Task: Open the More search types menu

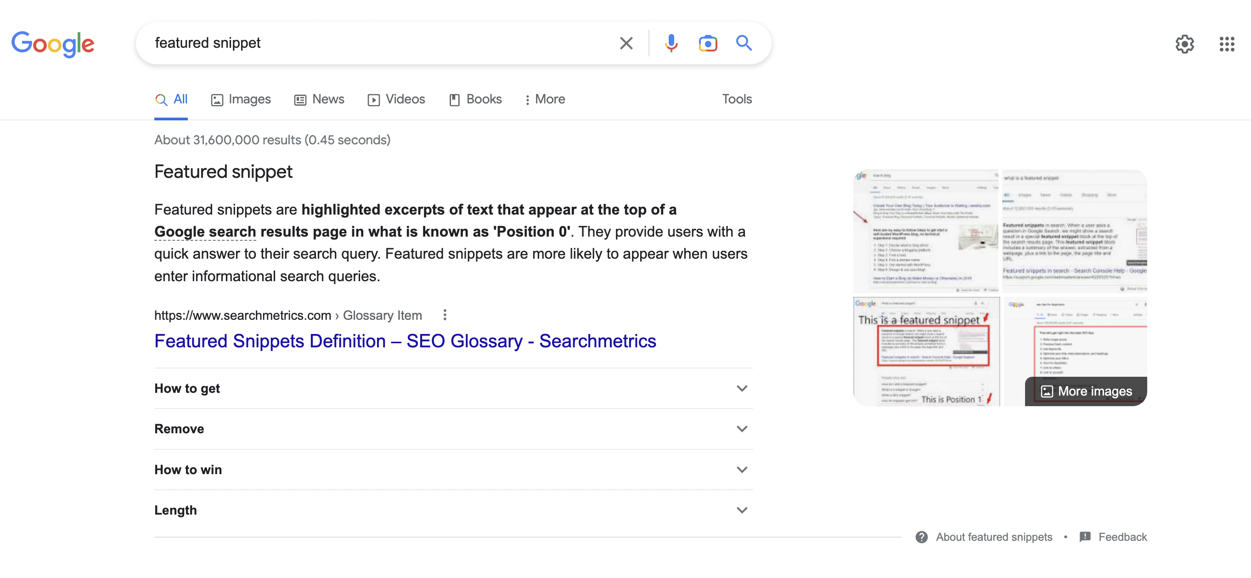Action: [545, 100]
